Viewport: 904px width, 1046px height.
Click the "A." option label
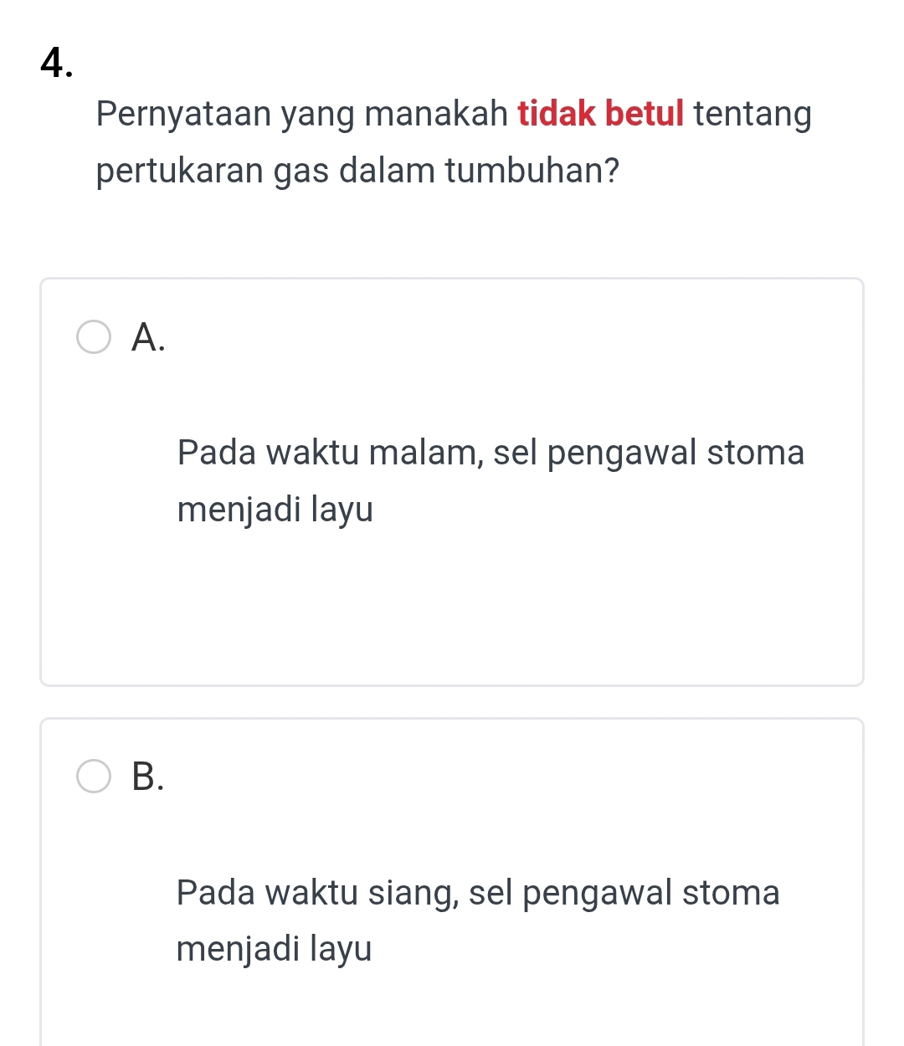pos(148,337)
